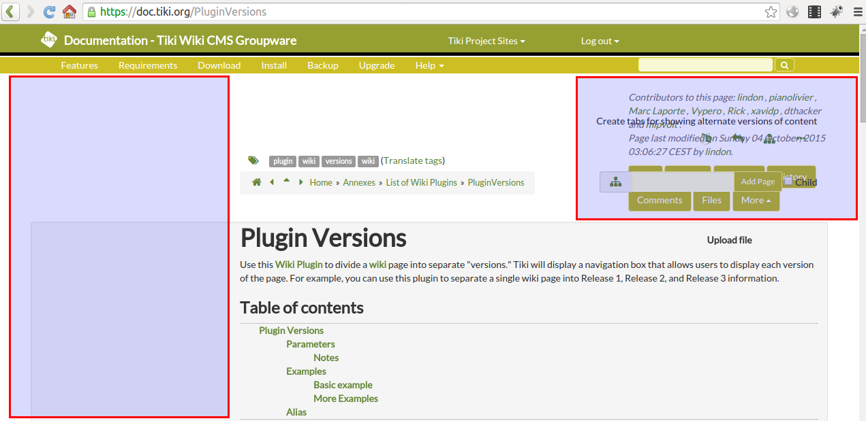This screenshot has width=866, height=421.
Task: Open the Features menu item
Action: [x=79, y=65]
